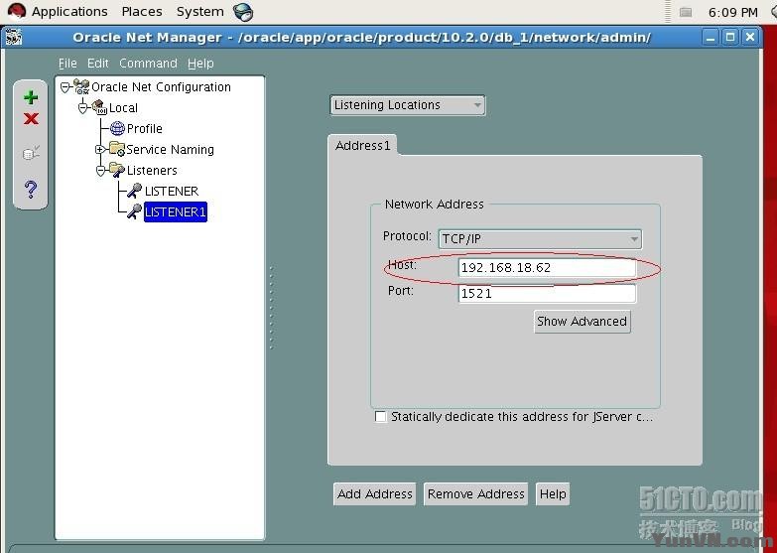The height and width of the screenshot is (553, 777).
Task: Select the Listeners tree label
Action: click(x=152, y=171)
